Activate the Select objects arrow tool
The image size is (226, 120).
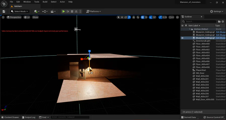[x=119, y=17]
